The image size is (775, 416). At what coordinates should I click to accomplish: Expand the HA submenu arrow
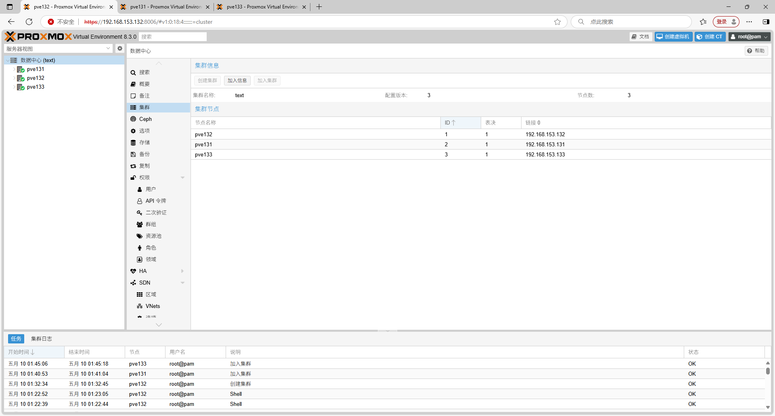(x=182, y=271)
